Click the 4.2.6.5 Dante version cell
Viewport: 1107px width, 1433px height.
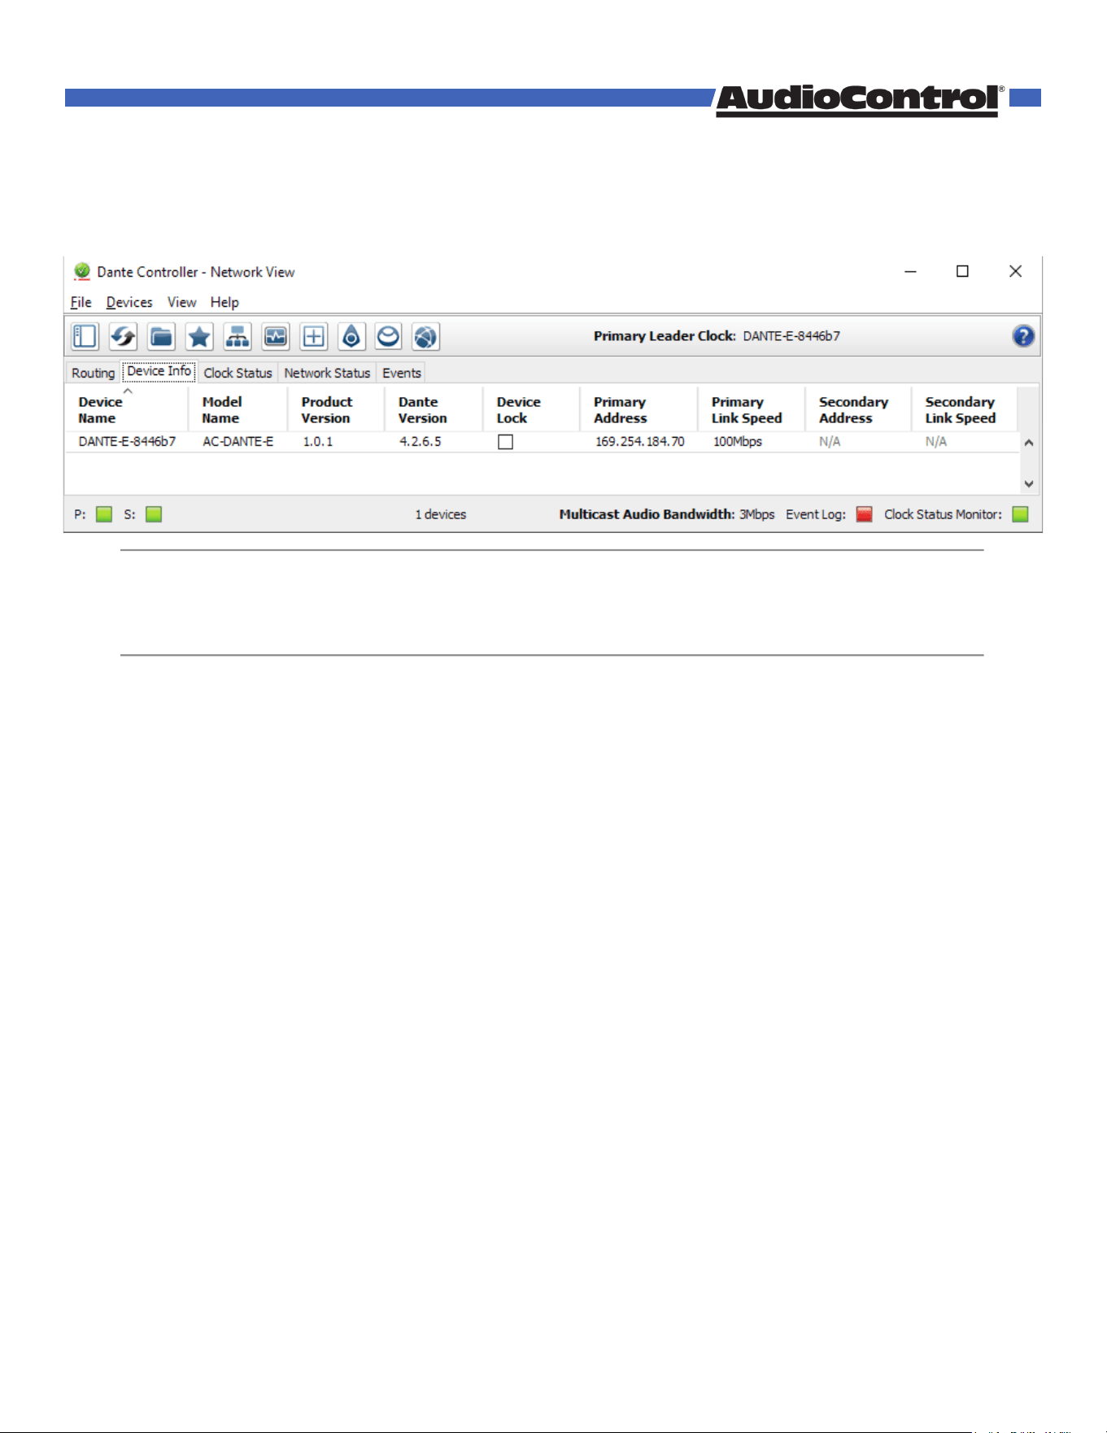(x=421, y=442)
